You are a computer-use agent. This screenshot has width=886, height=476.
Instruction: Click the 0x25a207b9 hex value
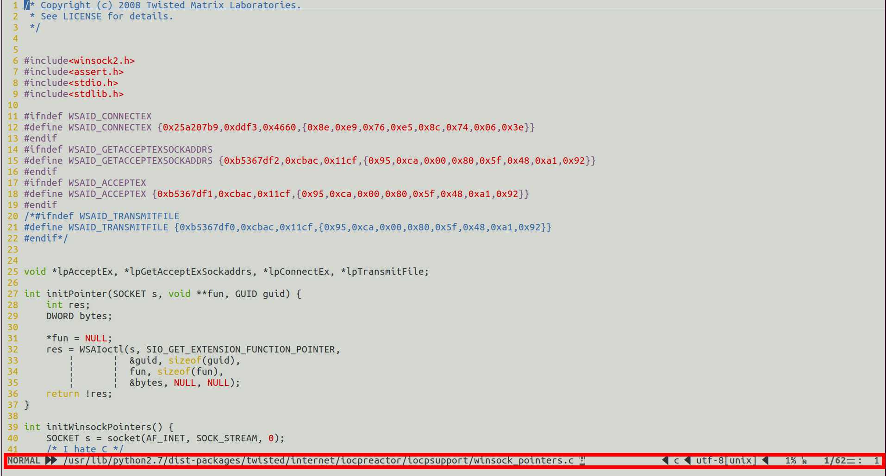190,127
